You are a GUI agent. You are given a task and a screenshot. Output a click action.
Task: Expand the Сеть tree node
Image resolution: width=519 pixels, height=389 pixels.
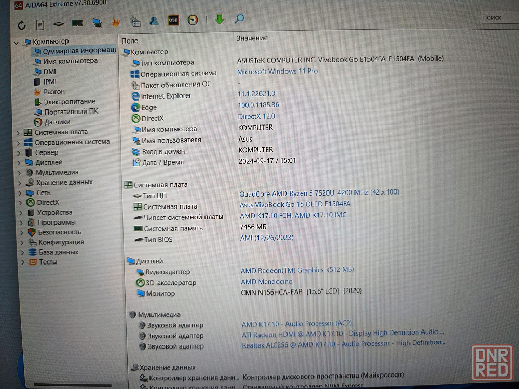pos(20,193)
